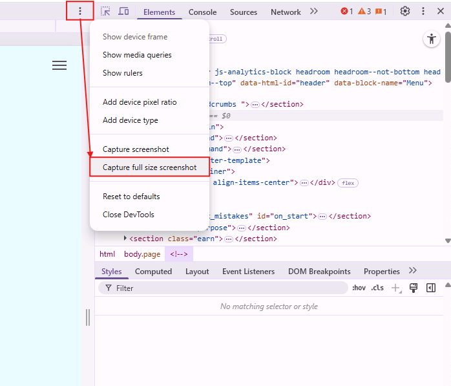Toggle the .cls element classes panel
This screenshot has width=451, height=386.
(377, 288)
